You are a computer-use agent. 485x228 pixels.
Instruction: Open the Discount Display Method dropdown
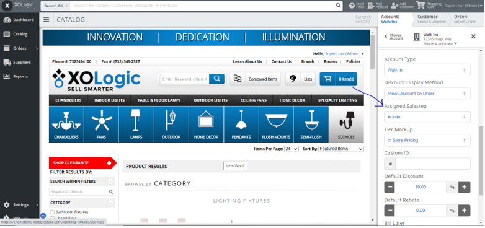click(427, 94)
